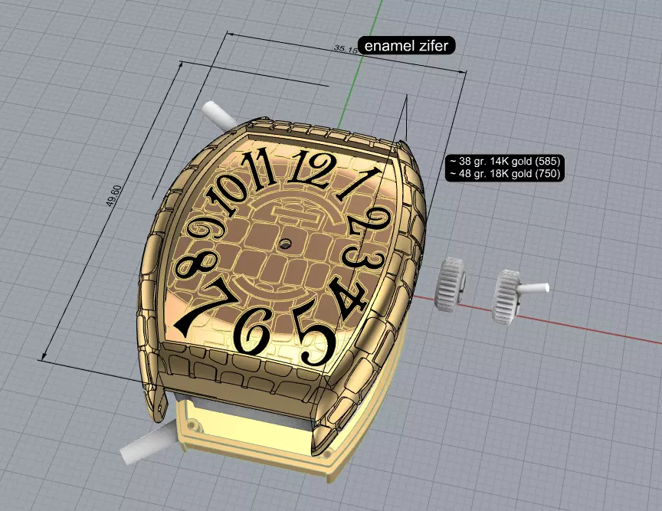
Task: Click the numeral 6 on the dial
Action: [x=252, y=330]
